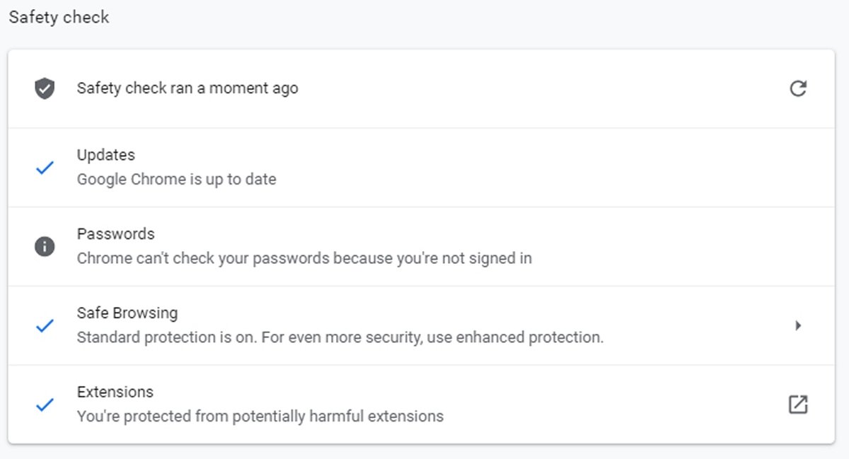The width and height of the screenshot is (849, 459).
Task: Click the refresh icon to rerun safety check
Action: click(x=798, y=88)
